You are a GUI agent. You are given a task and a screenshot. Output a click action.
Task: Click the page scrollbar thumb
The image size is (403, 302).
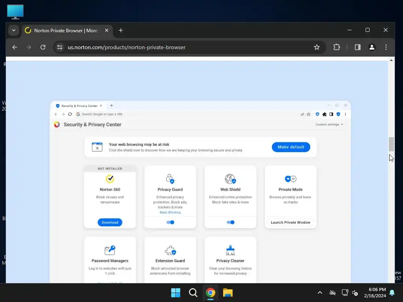coord(391,144)
